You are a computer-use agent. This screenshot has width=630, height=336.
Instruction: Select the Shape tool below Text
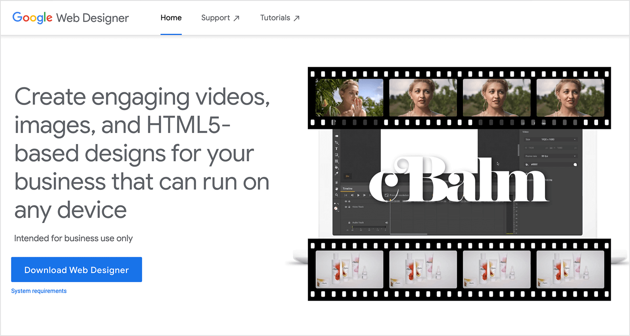pos(336,155)
